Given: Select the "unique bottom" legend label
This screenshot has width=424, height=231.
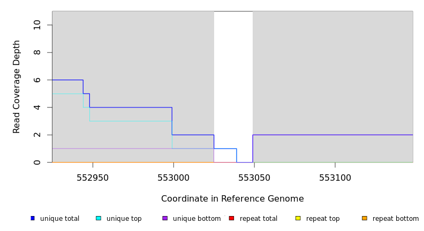Looking at the screenshot, I should point(196,219).
